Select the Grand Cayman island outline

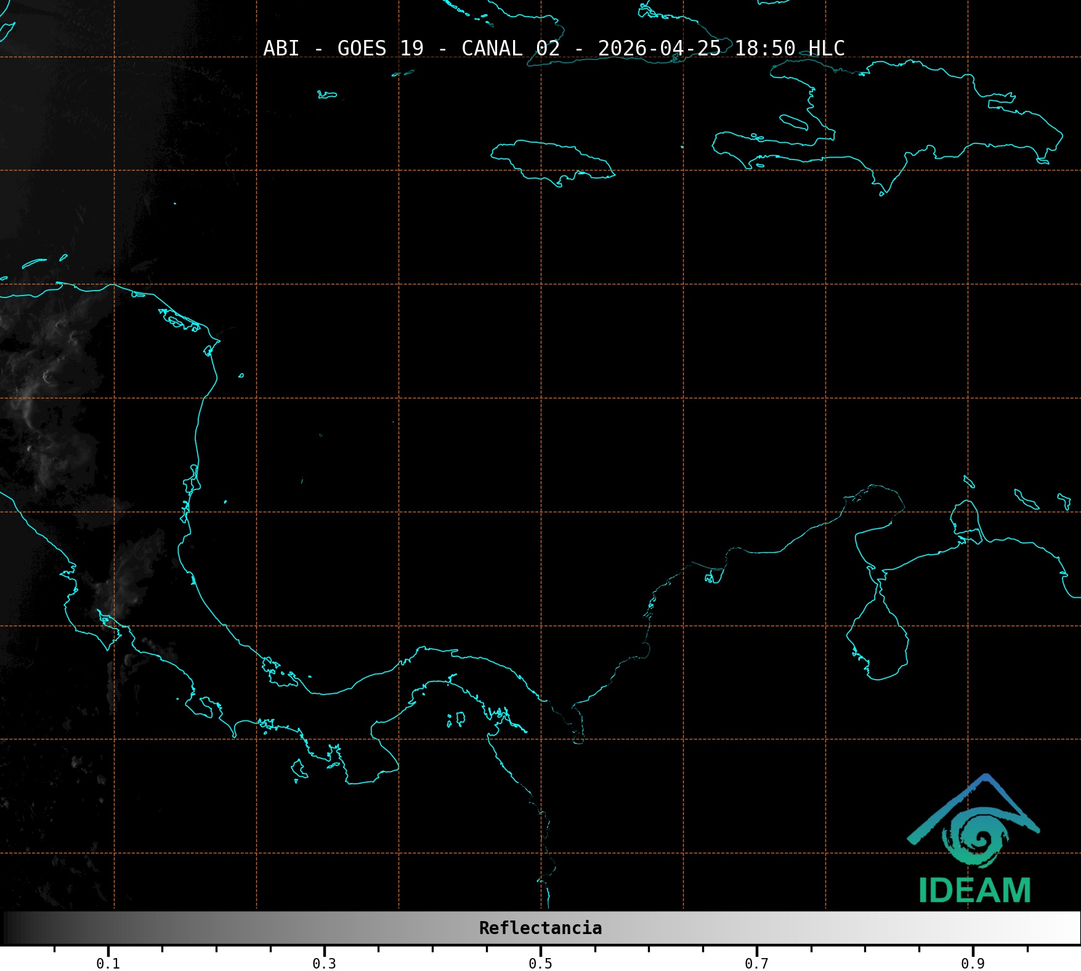click(x=327, y=95)
